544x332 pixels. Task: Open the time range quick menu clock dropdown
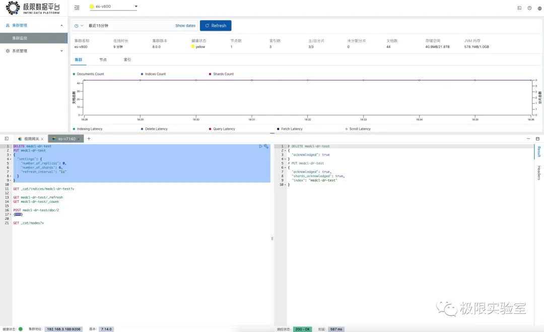(79, 26)
